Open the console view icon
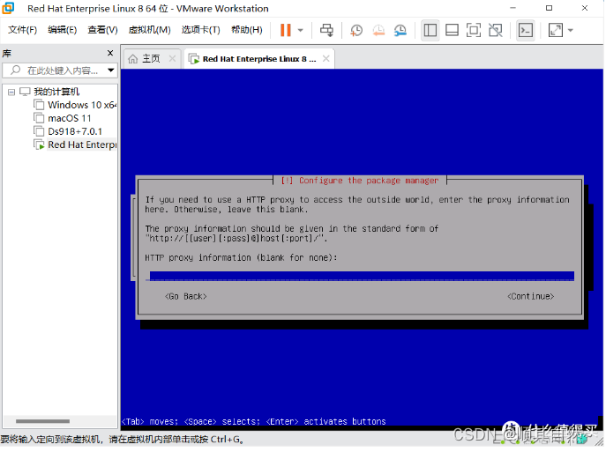606x452 pixels. tap(525, 30)
